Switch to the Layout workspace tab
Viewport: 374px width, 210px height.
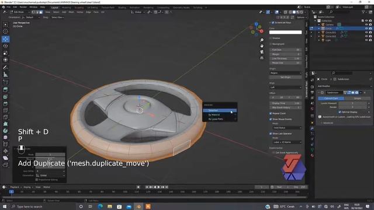54,8
